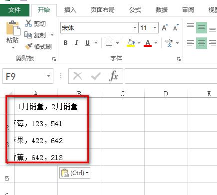The width and height of the screenshot is (217, 195).
Task: Click inside the formula bar input
Action: [x=171, y=76]
